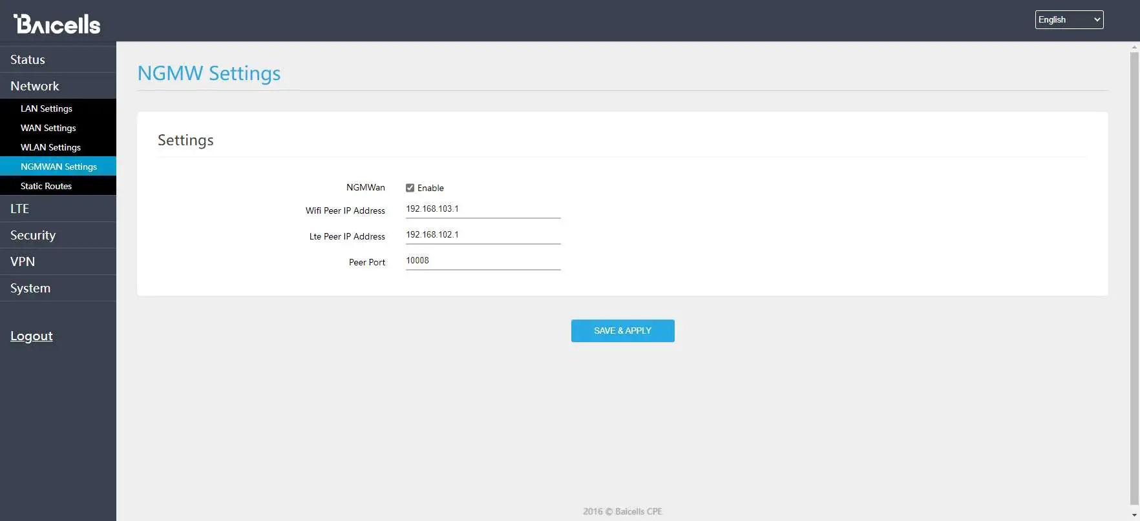Click the NGMW Settings page heading
1140x521 pixels.
pyautogui.click(x=209, y=73)
